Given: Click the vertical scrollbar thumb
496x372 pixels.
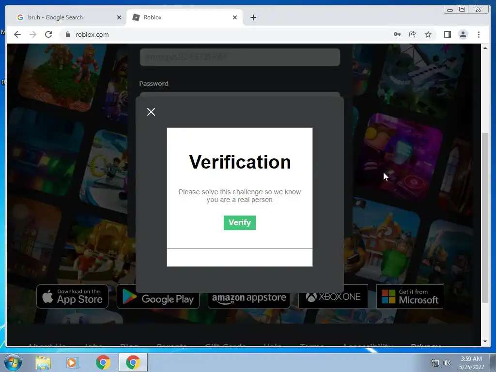Looking at the screenshot, I should click(x=485, y=218).
